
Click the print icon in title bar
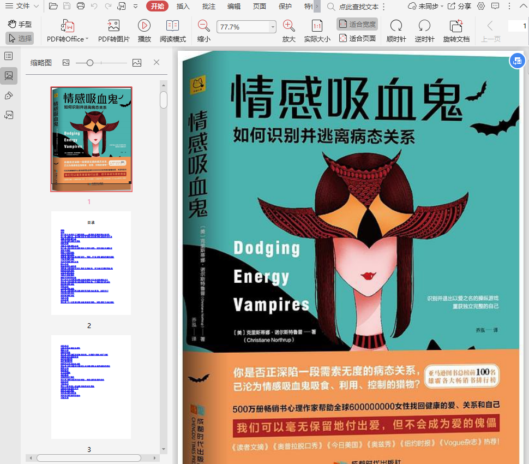coord(81,7)
